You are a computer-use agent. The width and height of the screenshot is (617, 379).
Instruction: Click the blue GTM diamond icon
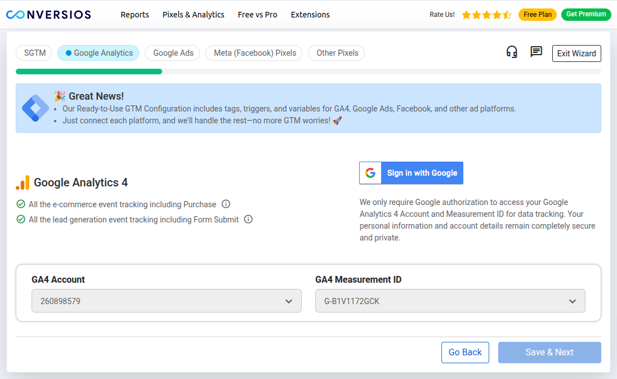coord(35,108)
